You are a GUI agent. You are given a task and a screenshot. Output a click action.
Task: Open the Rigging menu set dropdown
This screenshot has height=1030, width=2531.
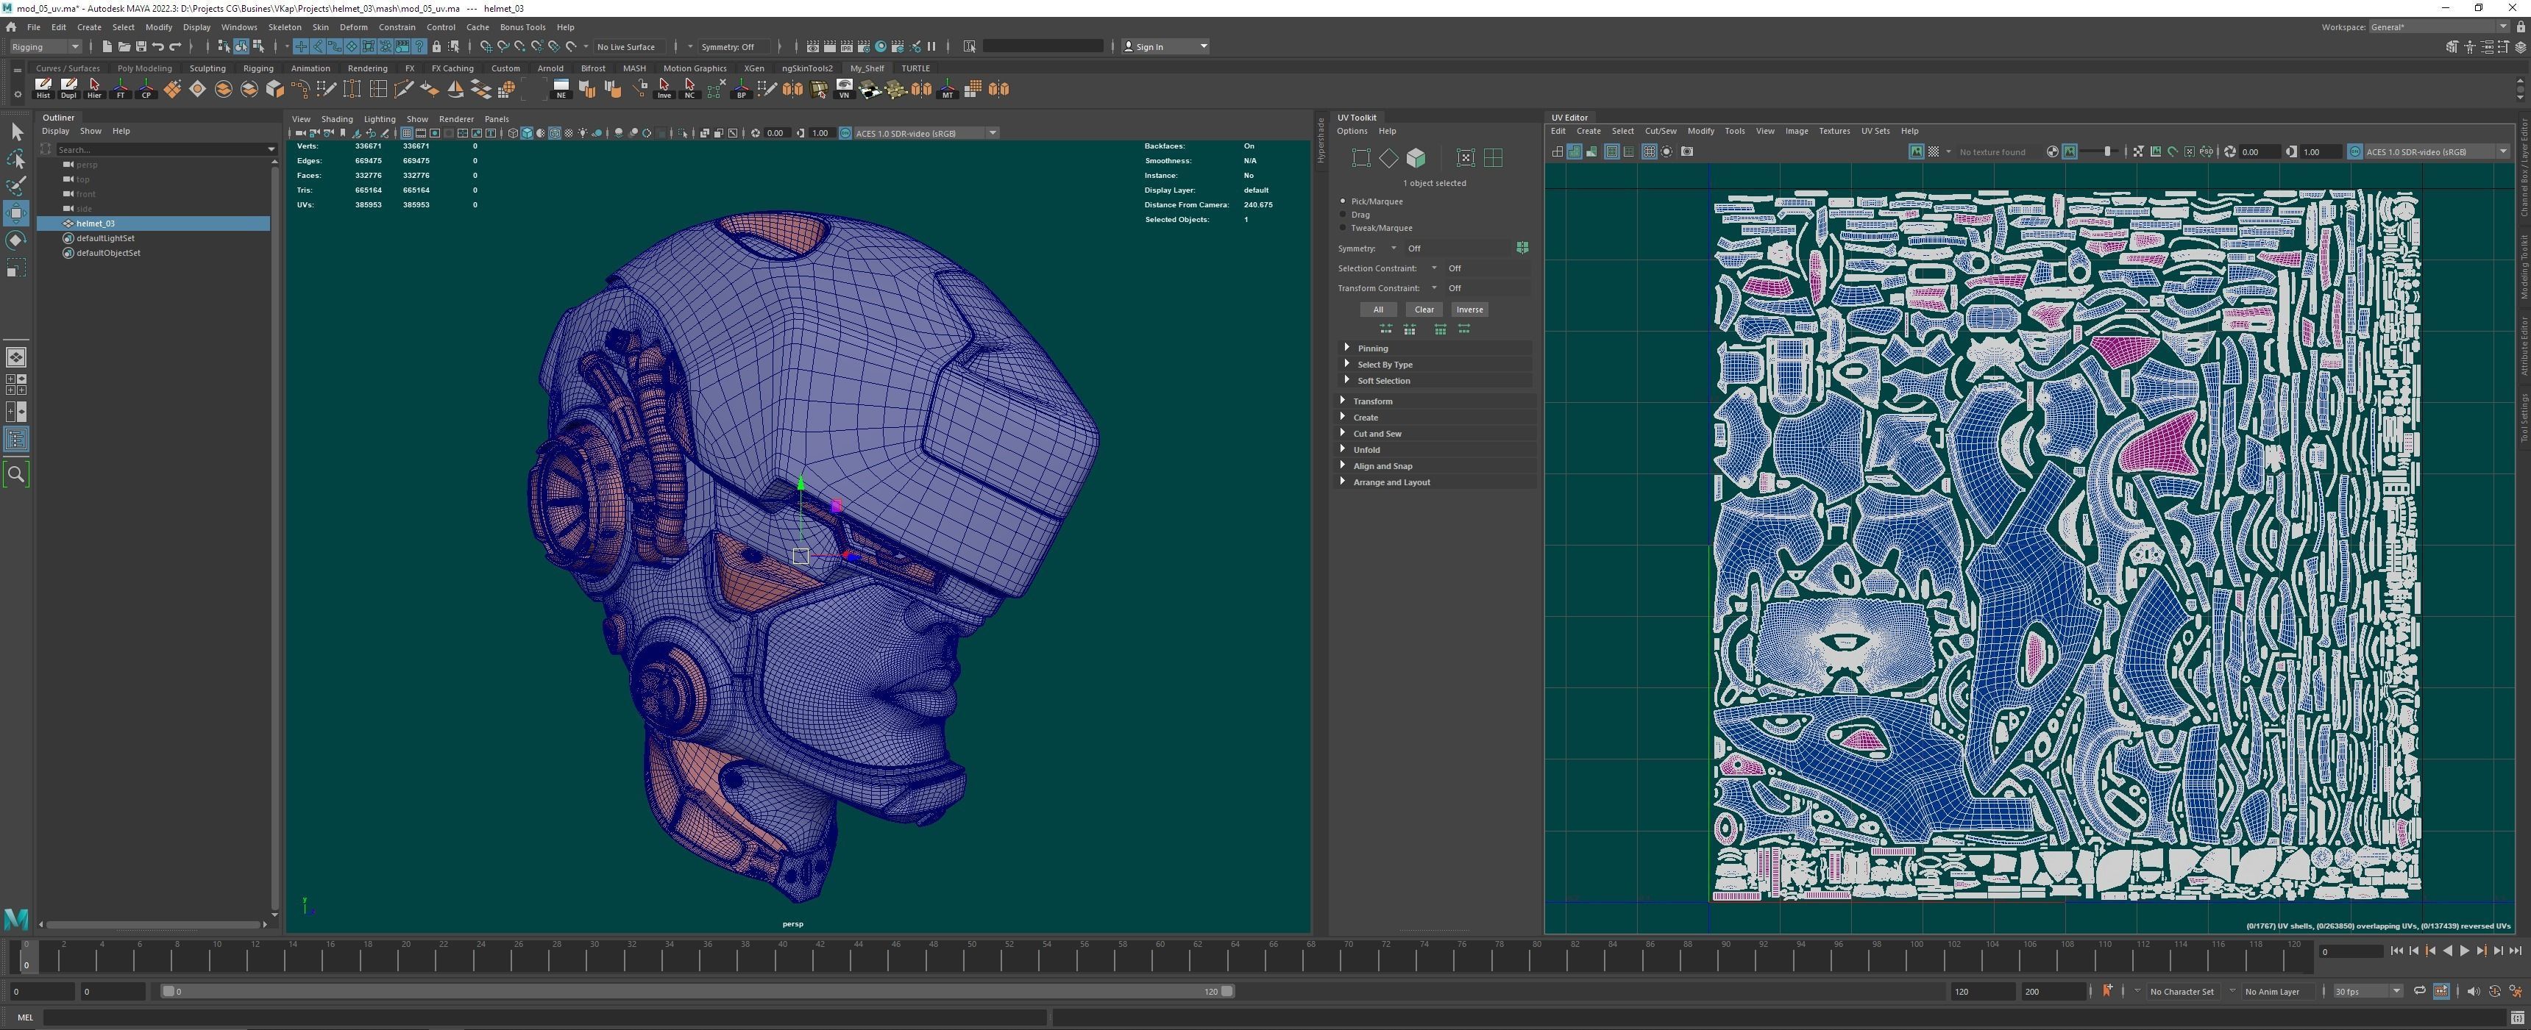(x=45, y=46)
